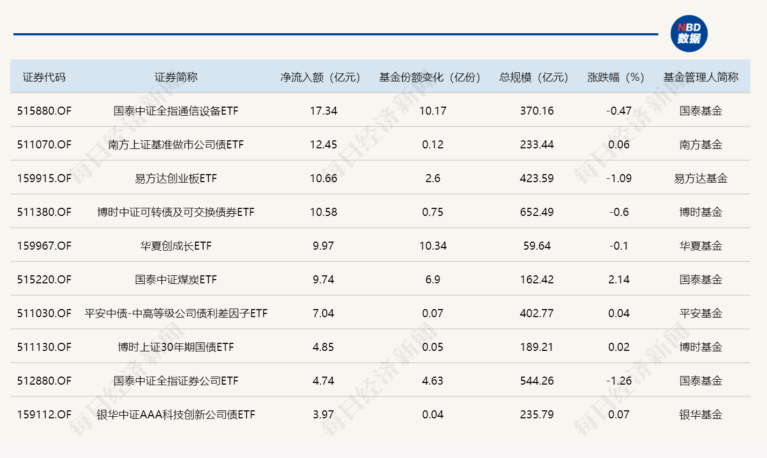Click total scale value 235.79
This screenshot has height=458, width=767.
point(537,415)
